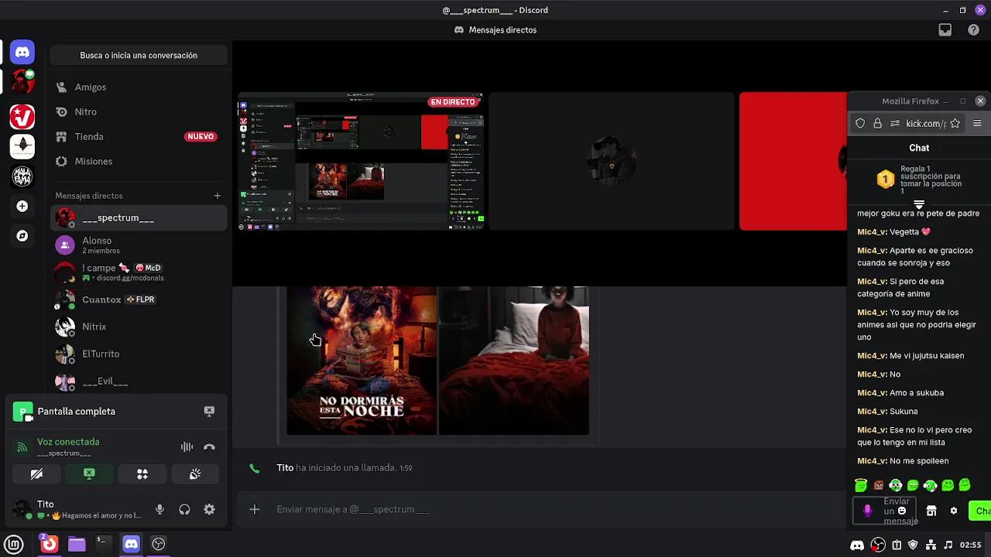Open the emoji picker in Kick chat
This screenshot has height=557, width=991.
[x=902, y=511]
